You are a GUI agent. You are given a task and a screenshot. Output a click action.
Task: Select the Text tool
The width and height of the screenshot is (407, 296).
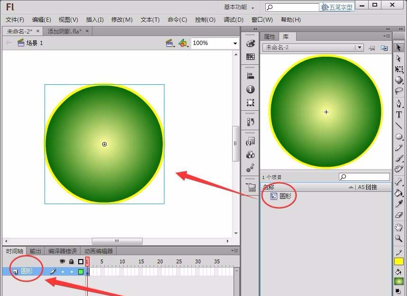[x=398, y=115]
